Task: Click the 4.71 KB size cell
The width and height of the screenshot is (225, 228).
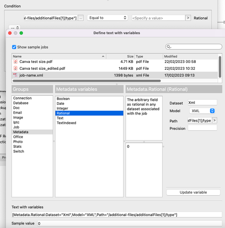Action: point(127,62)
